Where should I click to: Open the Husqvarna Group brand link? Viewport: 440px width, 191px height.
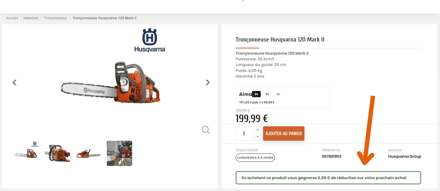(405, 156)
